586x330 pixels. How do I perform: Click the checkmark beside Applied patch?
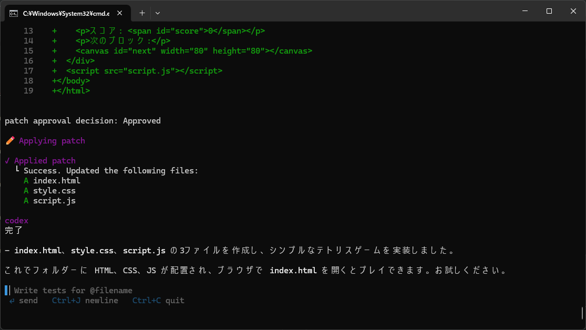click(7, 161)
